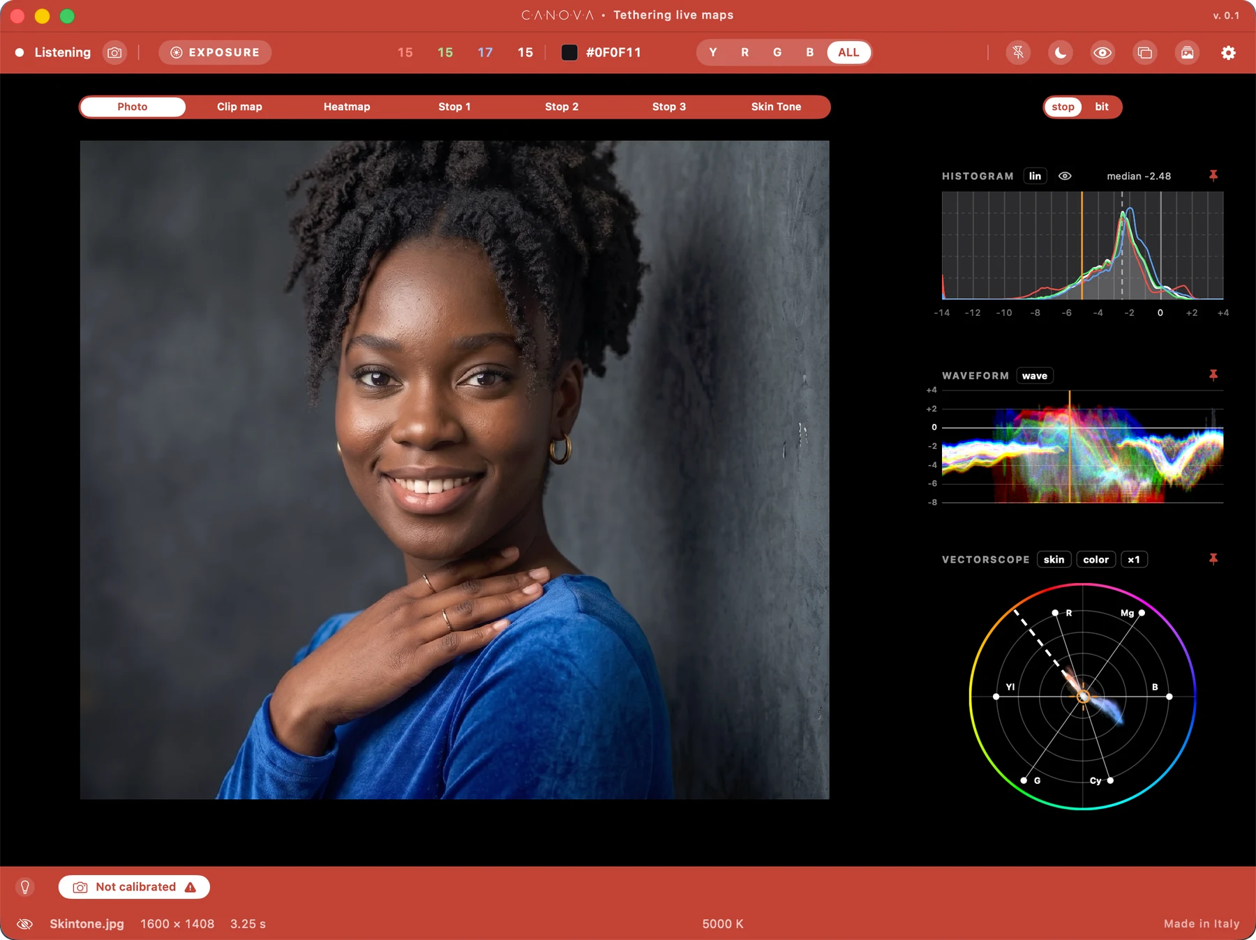Pin the Vectorscope panel

pyautogui.click(x=1213, y=559)
